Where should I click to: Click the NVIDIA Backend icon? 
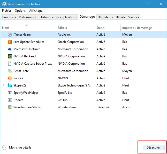click(10, 56)
